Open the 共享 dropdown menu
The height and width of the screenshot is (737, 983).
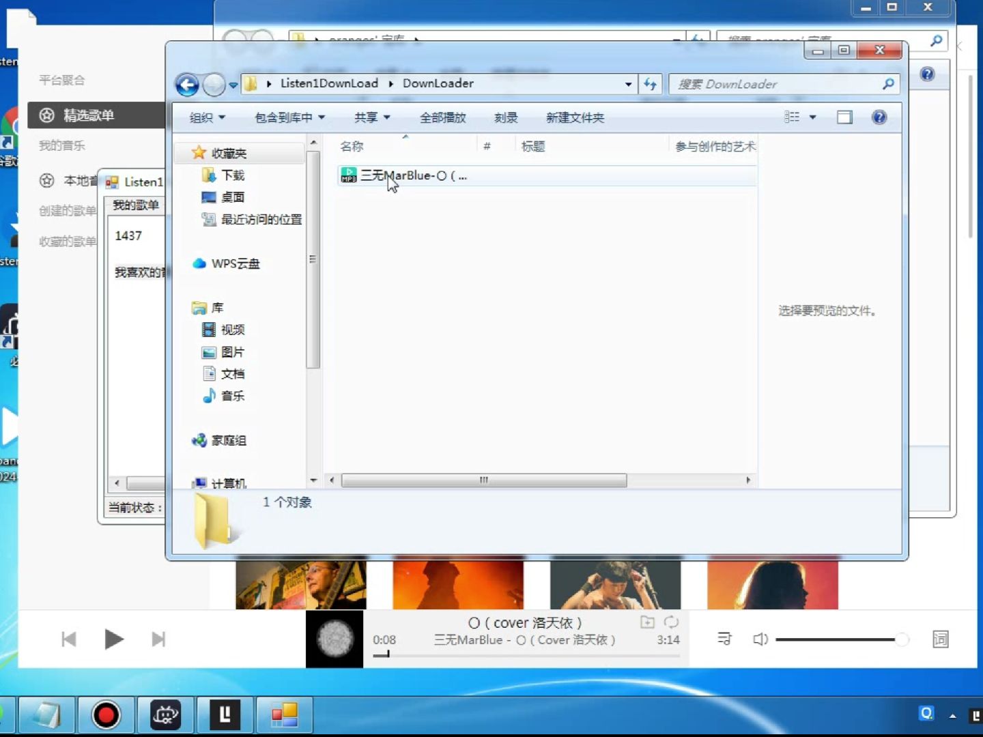(x=372, y=117)
